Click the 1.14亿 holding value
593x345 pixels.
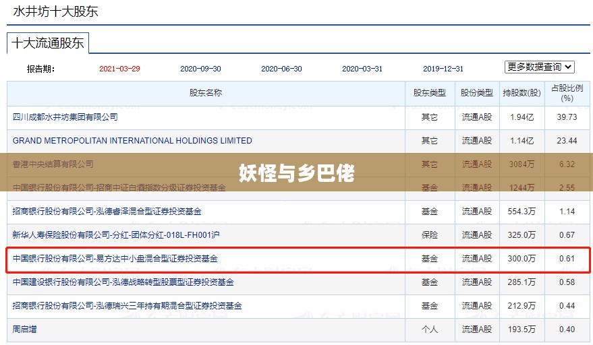[522, 141]
